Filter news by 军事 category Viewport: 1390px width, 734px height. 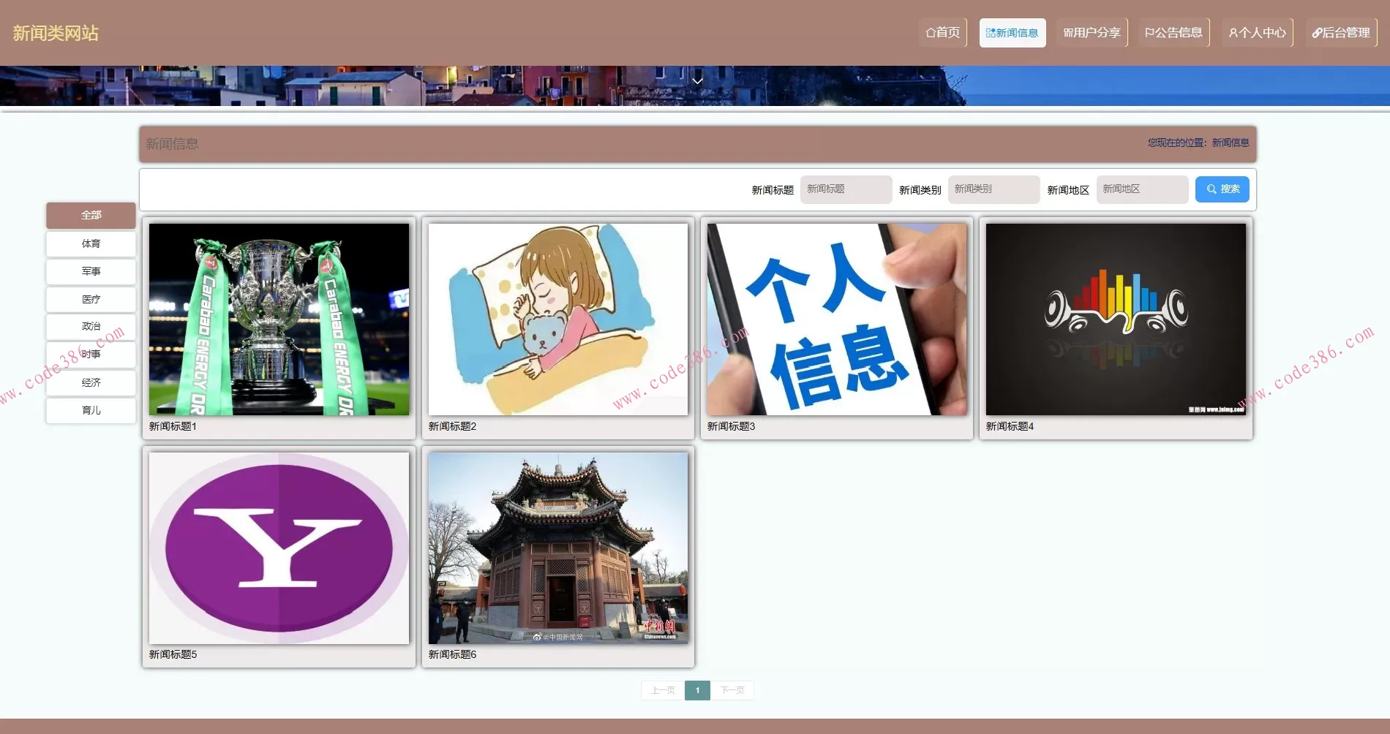click(91, 271)
